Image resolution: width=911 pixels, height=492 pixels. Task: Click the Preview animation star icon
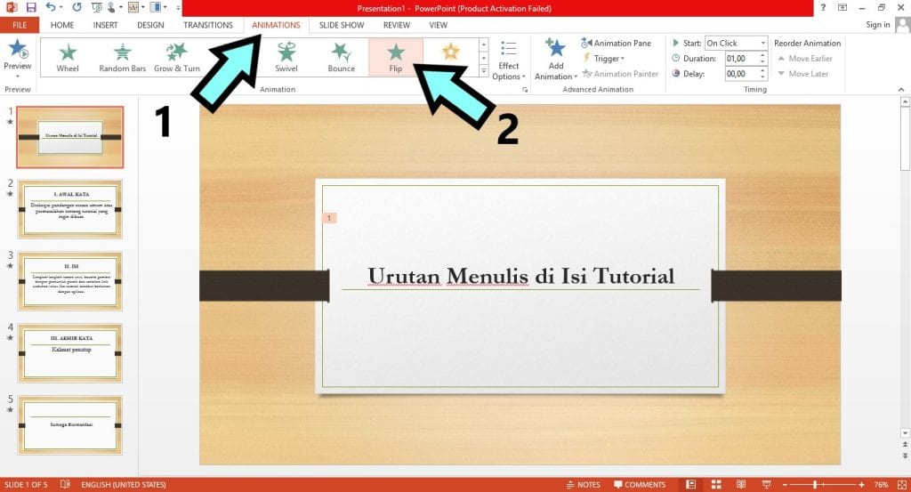point(18,50)
